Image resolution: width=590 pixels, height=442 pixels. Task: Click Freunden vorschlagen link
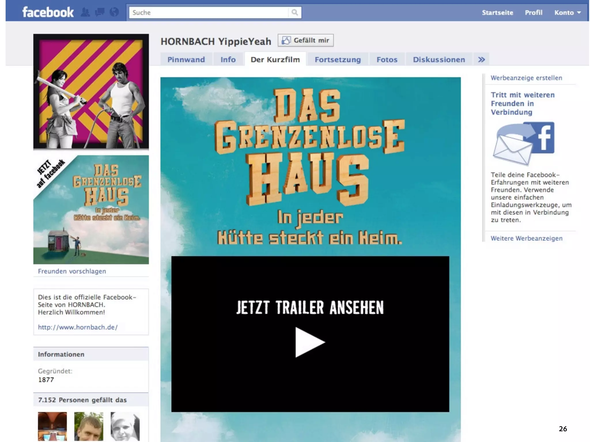(x=72, y=271)
